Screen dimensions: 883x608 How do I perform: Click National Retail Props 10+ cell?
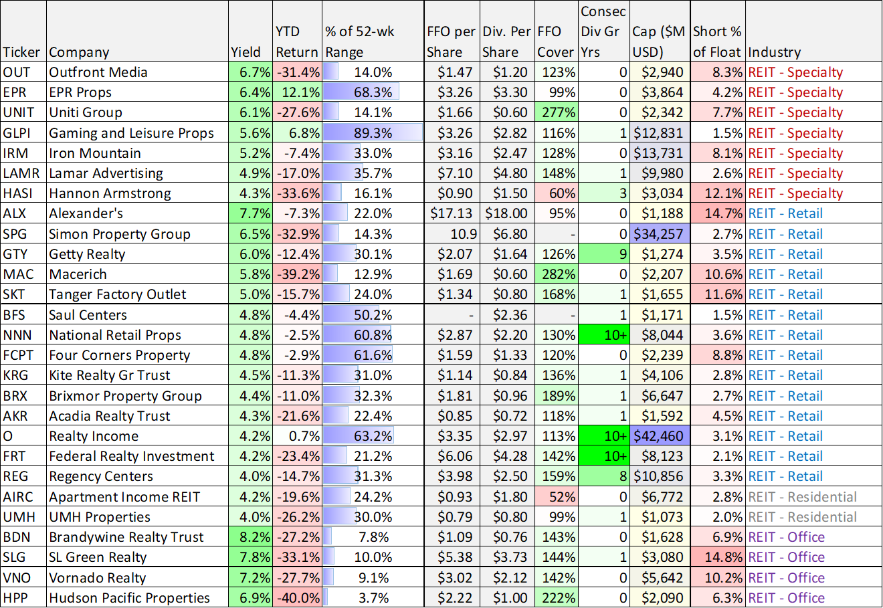(604, 335)
